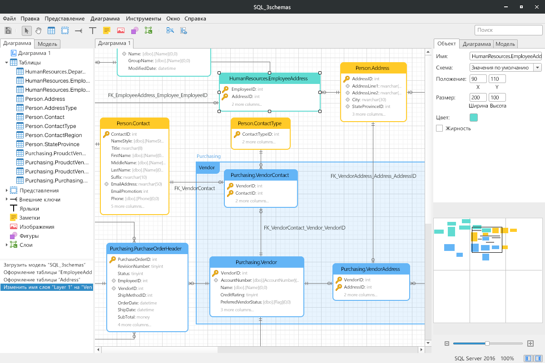This screenshot has height=363, width=545.
Task: Click the Изображения images tree icon
Action: [x=14, y=227]
